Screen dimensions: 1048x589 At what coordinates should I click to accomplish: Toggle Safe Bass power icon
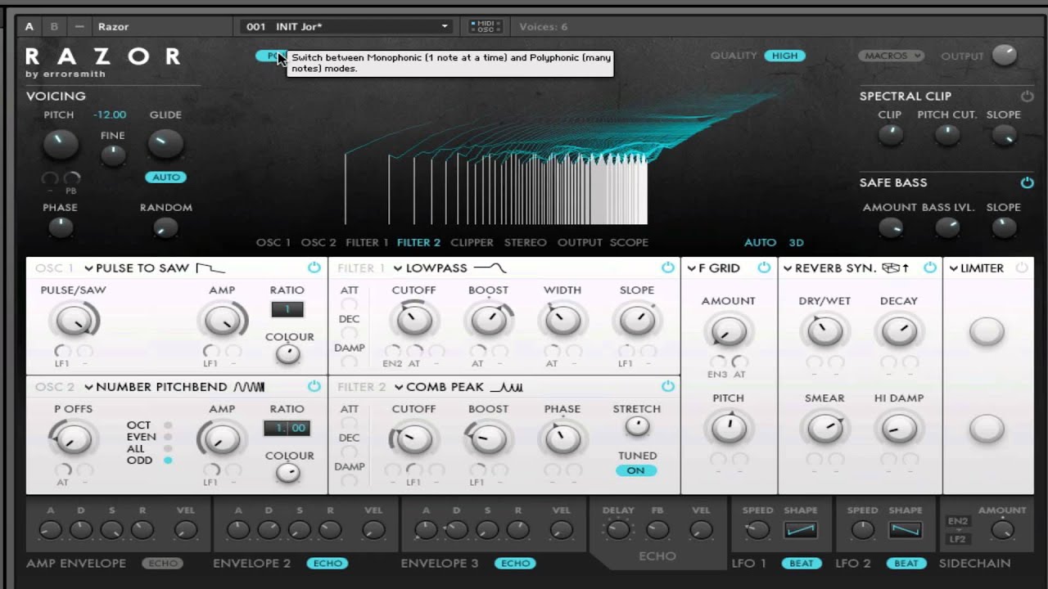pyautogui.click(x=1027, y=182)
